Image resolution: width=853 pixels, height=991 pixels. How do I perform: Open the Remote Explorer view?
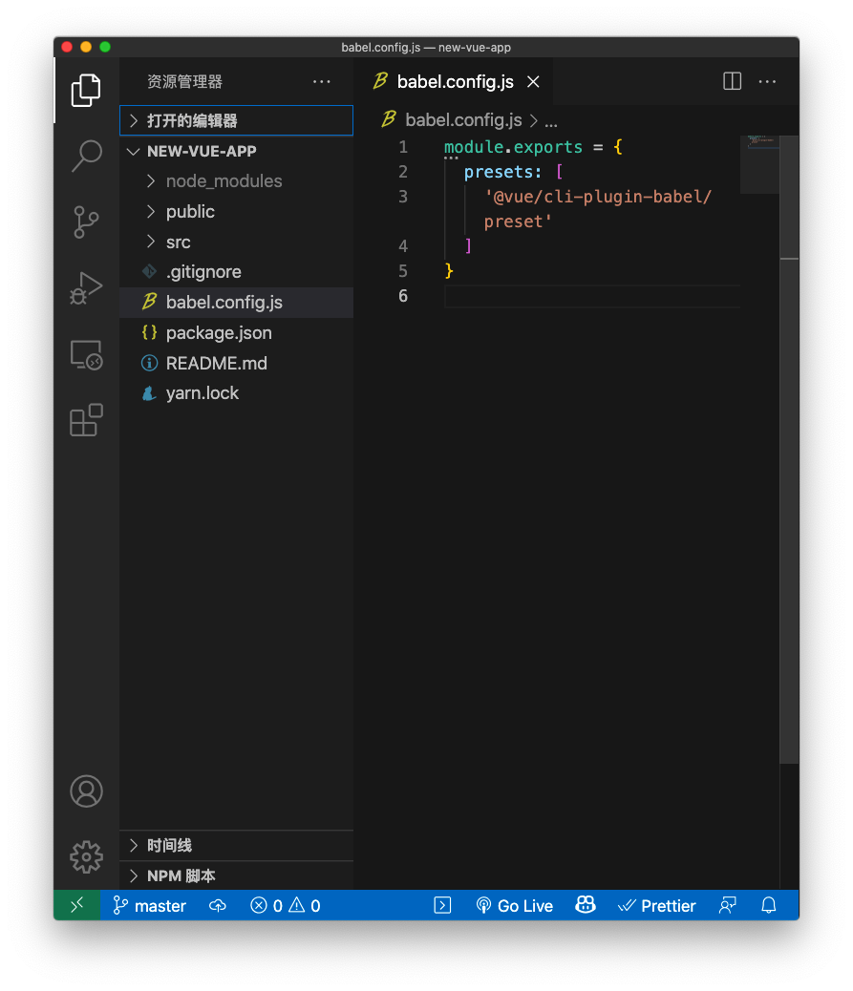(x=86, y=354)
